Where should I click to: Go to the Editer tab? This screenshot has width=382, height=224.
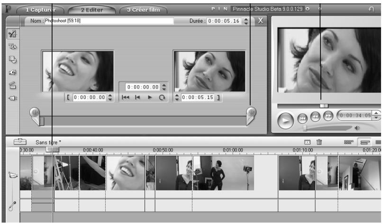tap(92, 10)
